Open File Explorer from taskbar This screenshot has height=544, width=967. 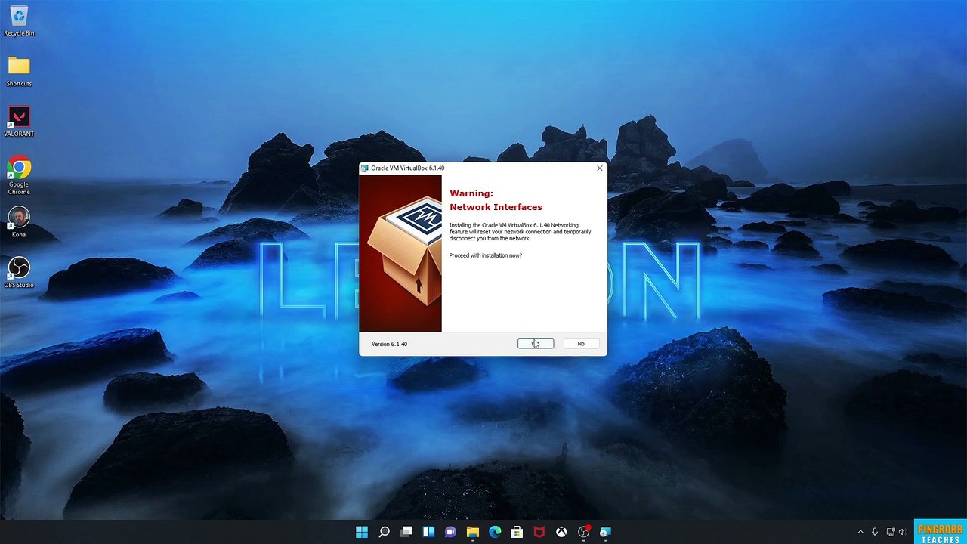click(473, 532)
